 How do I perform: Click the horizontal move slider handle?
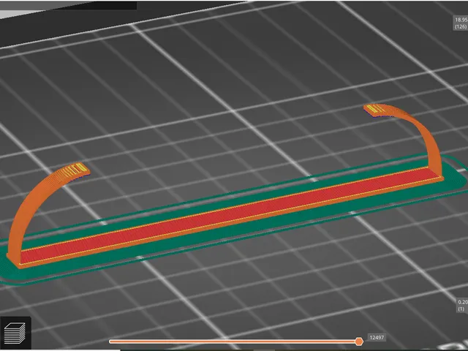[x=359, y=341]
